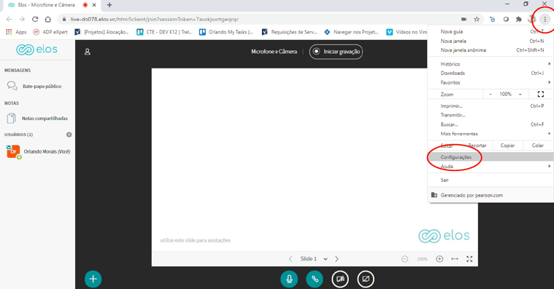
Task: Expand Histórico submenu
Action: click(x=490, y=64)
